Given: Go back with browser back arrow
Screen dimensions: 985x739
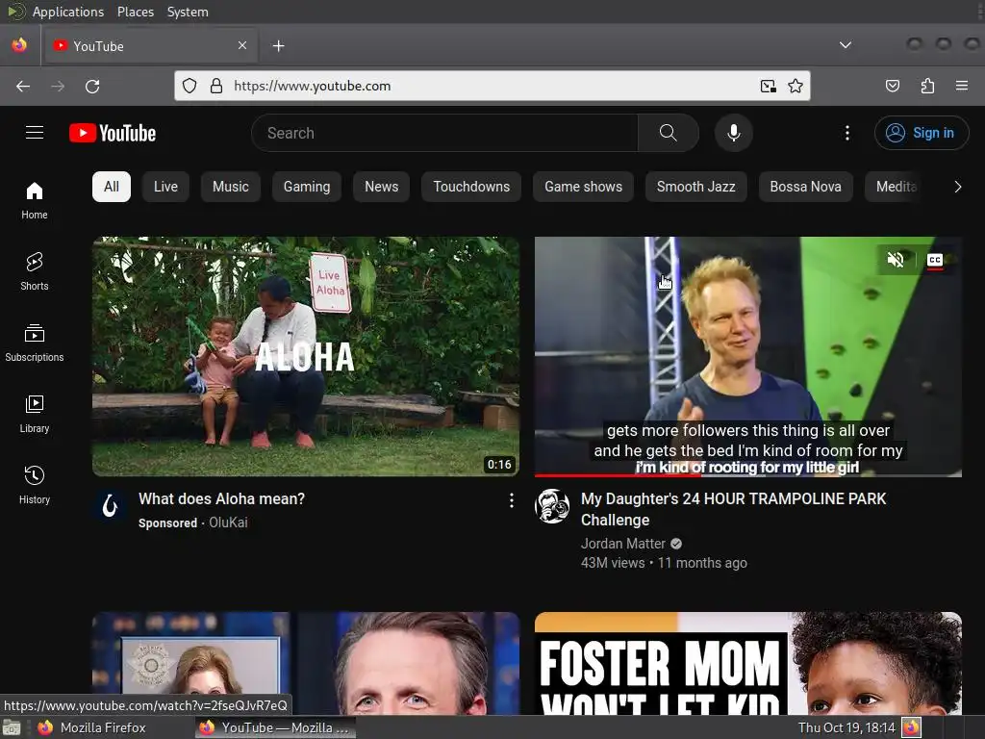Looking at the screenshot, I should (23, 86).
